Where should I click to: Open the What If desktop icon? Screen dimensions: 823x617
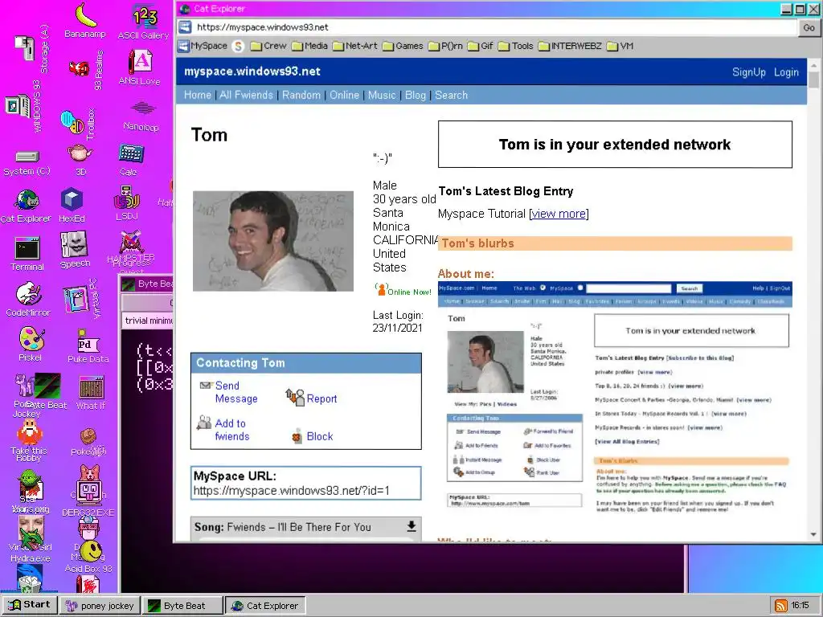[x=91, y=392]
